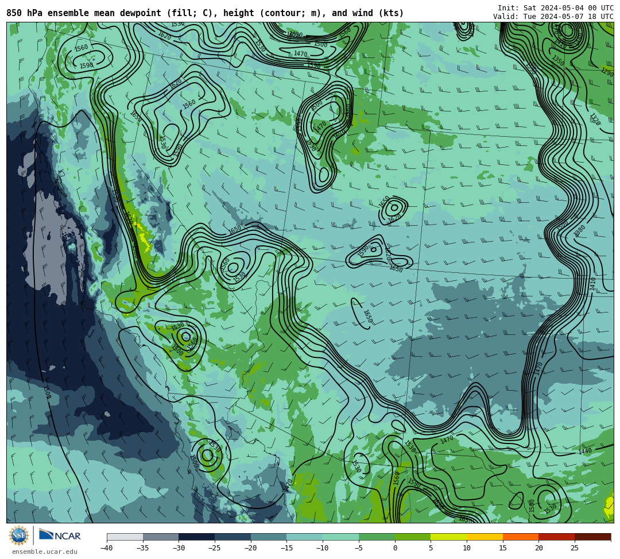
Task: Click the colorbar tick label 20
Action: point(539,548)
